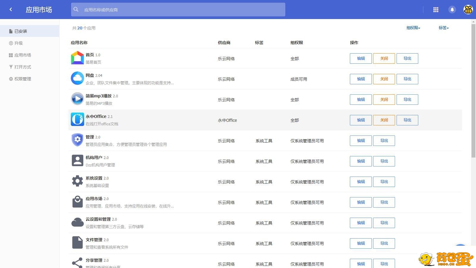Edit the 机构用户 app
Image resolution: width=476 pixels, height=268 pixels.
tap(361, 161)
